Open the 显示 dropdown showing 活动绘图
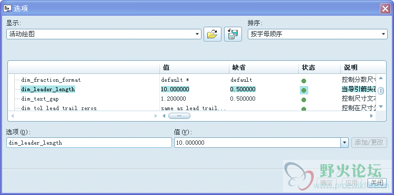 pyautogui.click(x=104, y=34)
